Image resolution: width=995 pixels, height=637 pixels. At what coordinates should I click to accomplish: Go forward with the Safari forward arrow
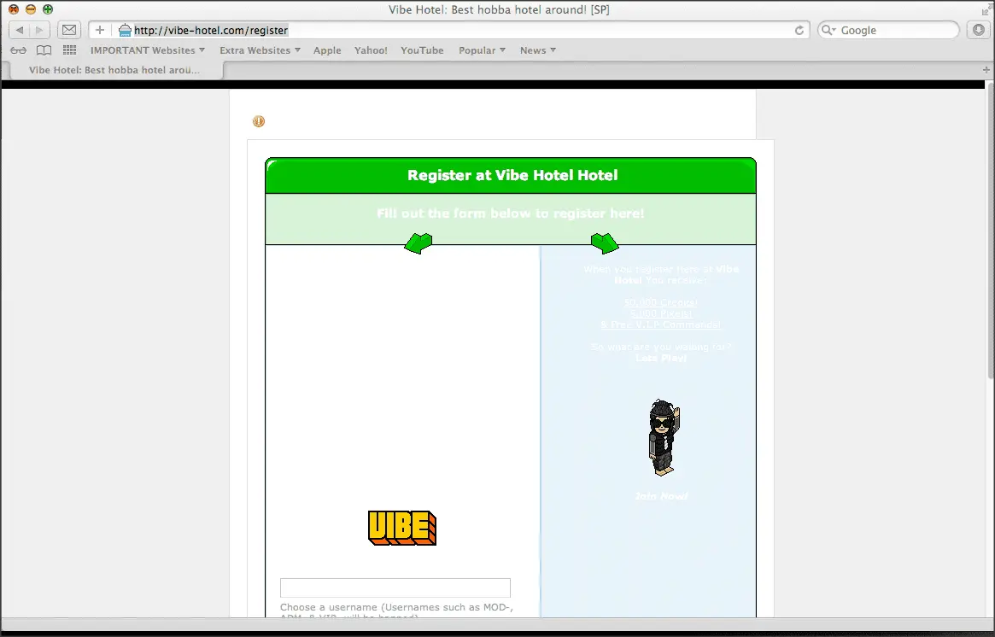pos(39,30)
